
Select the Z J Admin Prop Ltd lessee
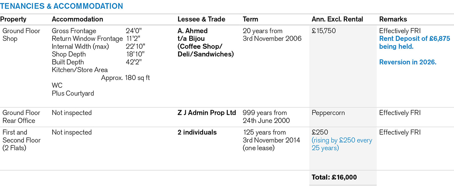click(207, 113)
